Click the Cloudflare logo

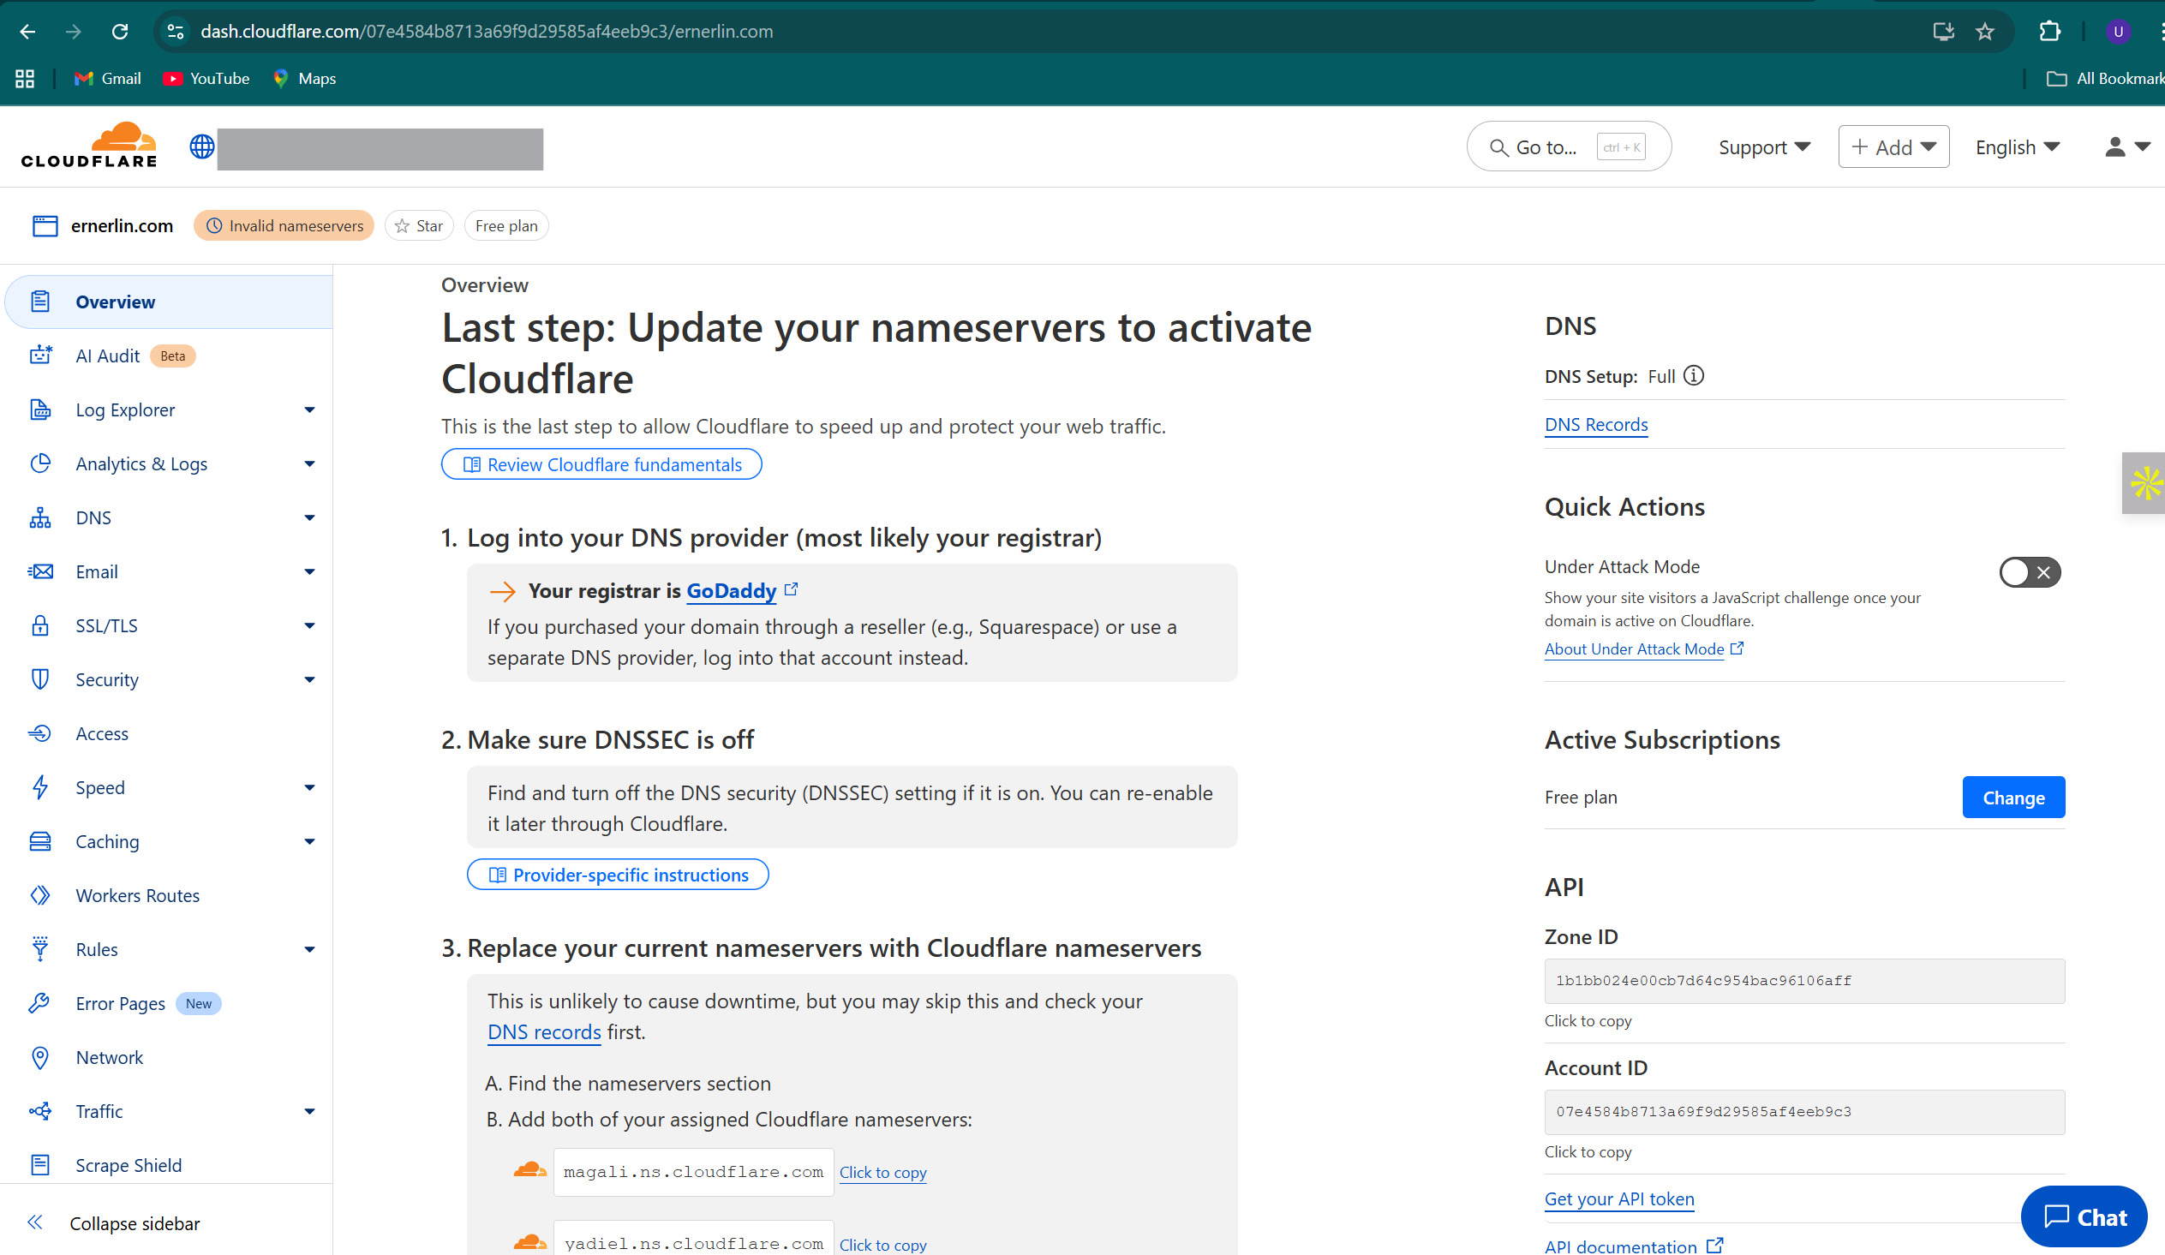(88, 143)
